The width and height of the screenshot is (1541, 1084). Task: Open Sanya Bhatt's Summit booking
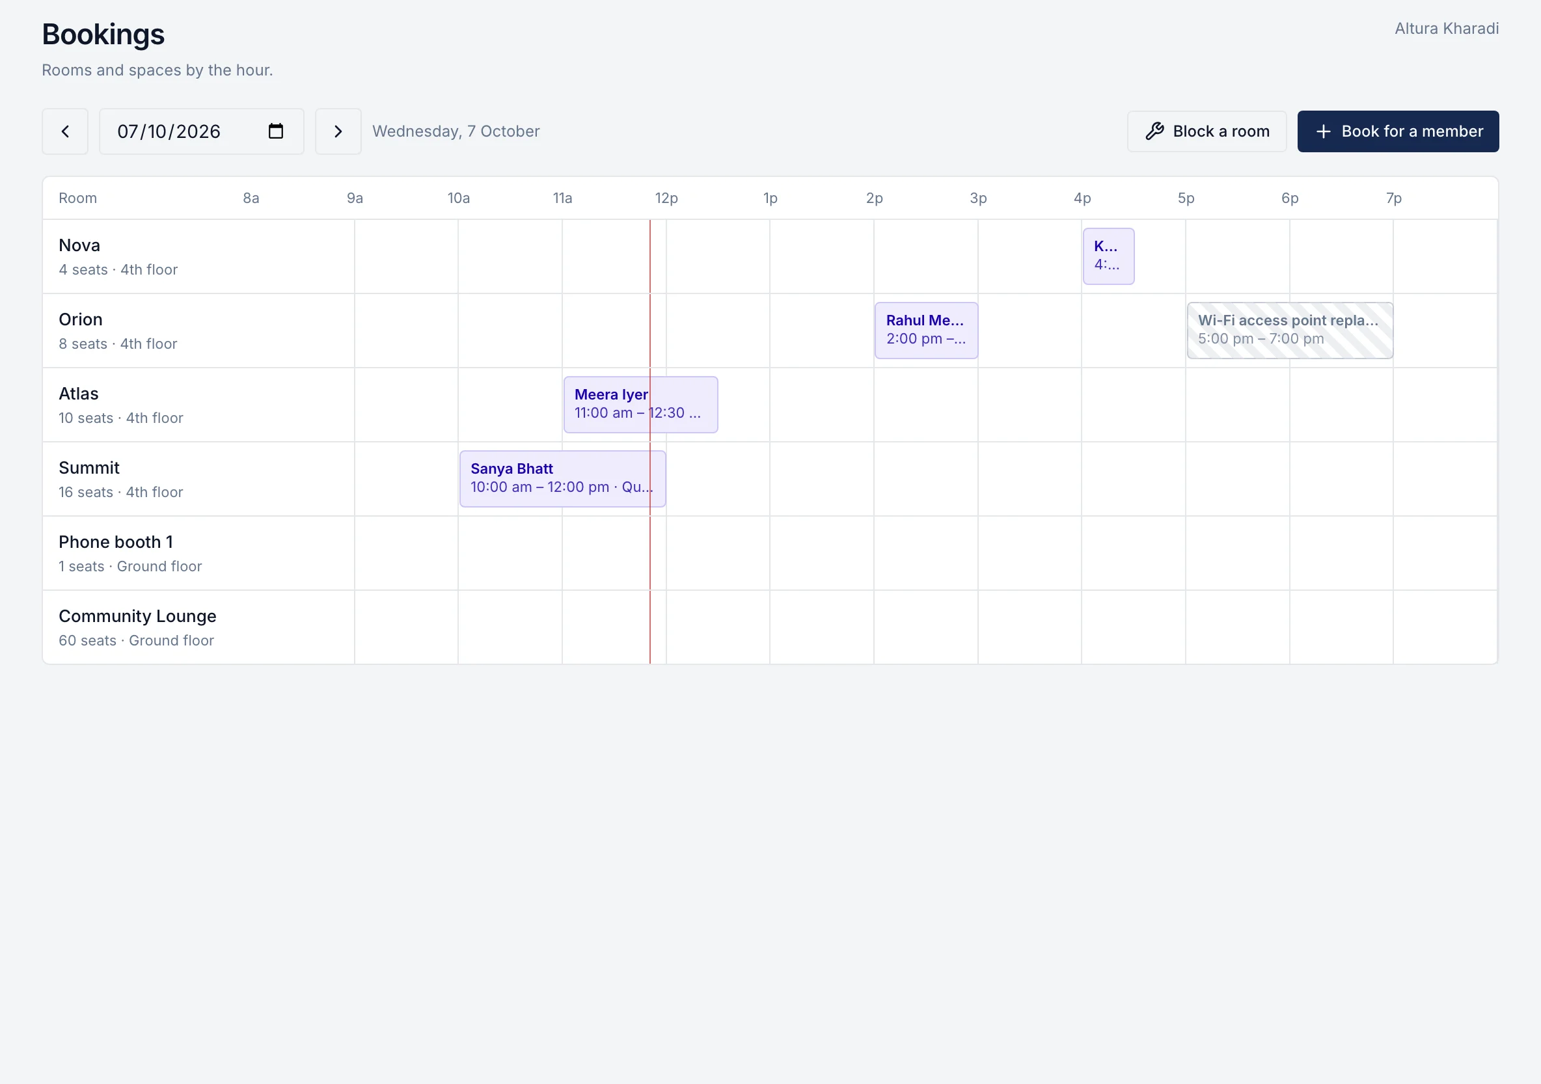click(562, 480)
